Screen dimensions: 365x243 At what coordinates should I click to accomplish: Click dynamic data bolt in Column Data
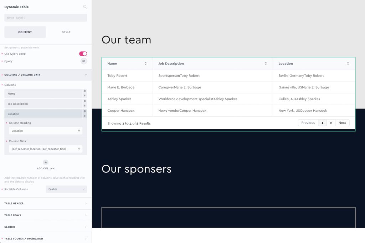(x=79, y=149)
